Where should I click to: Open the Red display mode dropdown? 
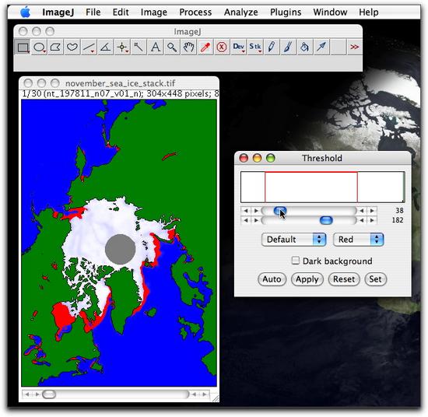click(359, 240)
